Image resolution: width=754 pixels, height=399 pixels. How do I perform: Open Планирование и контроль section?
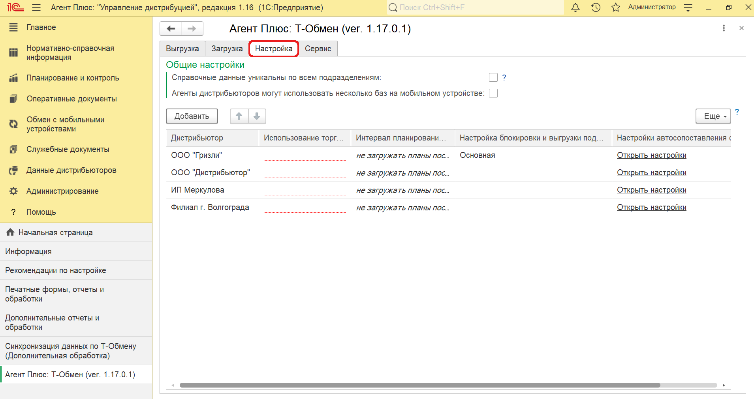coord(73,78)
